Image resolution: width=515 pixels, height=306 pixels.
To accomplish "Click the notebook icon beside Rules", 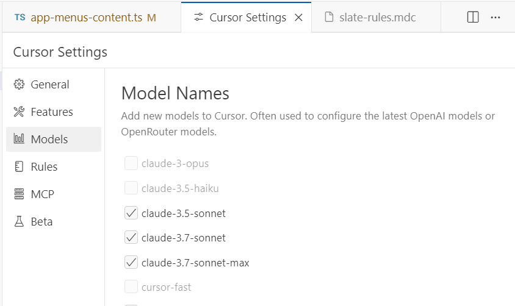I will pyautogui.click(x=19, y=166).
